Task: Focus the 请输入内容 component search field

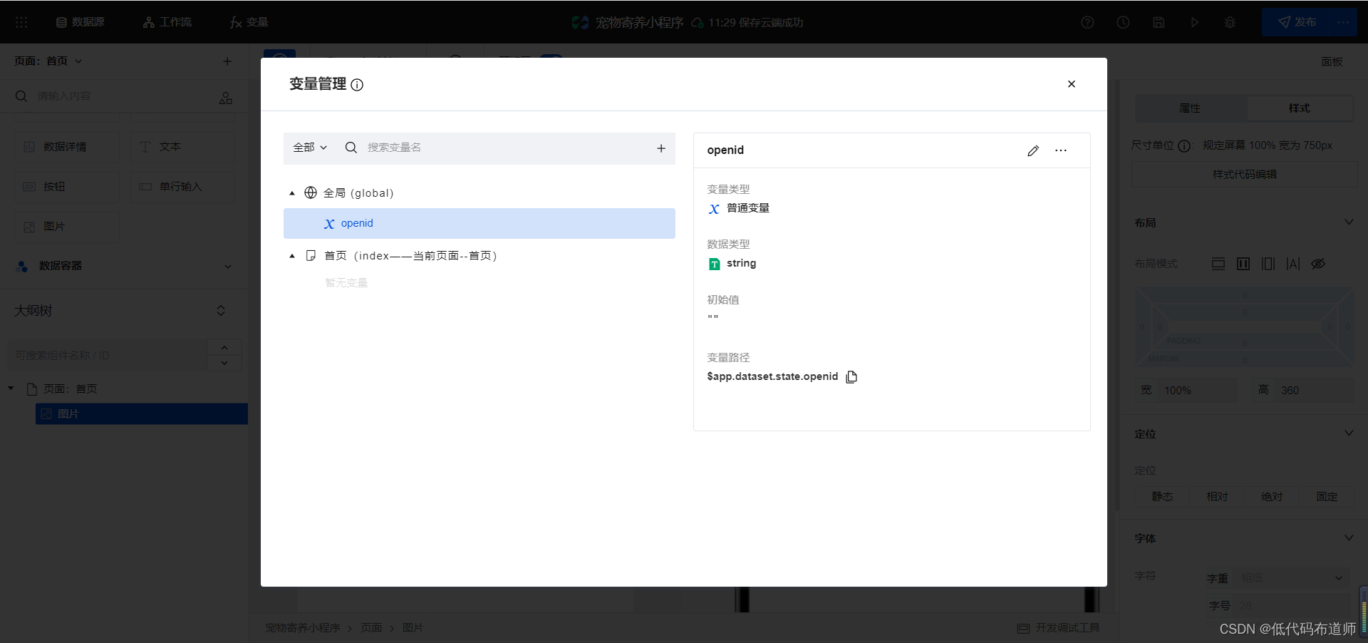Action: click(121, 96)
